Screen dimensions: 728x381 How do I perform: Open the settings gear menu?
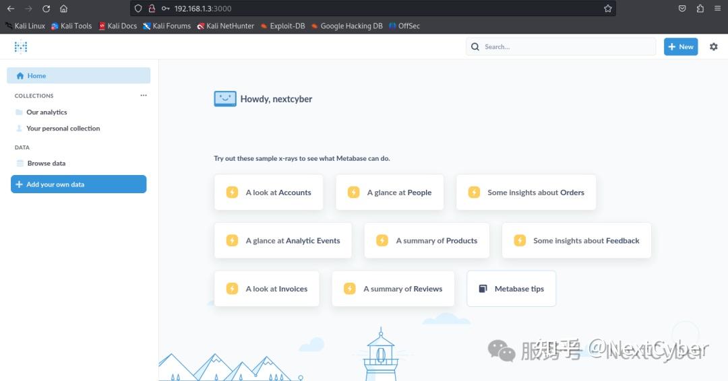(714, 46)
